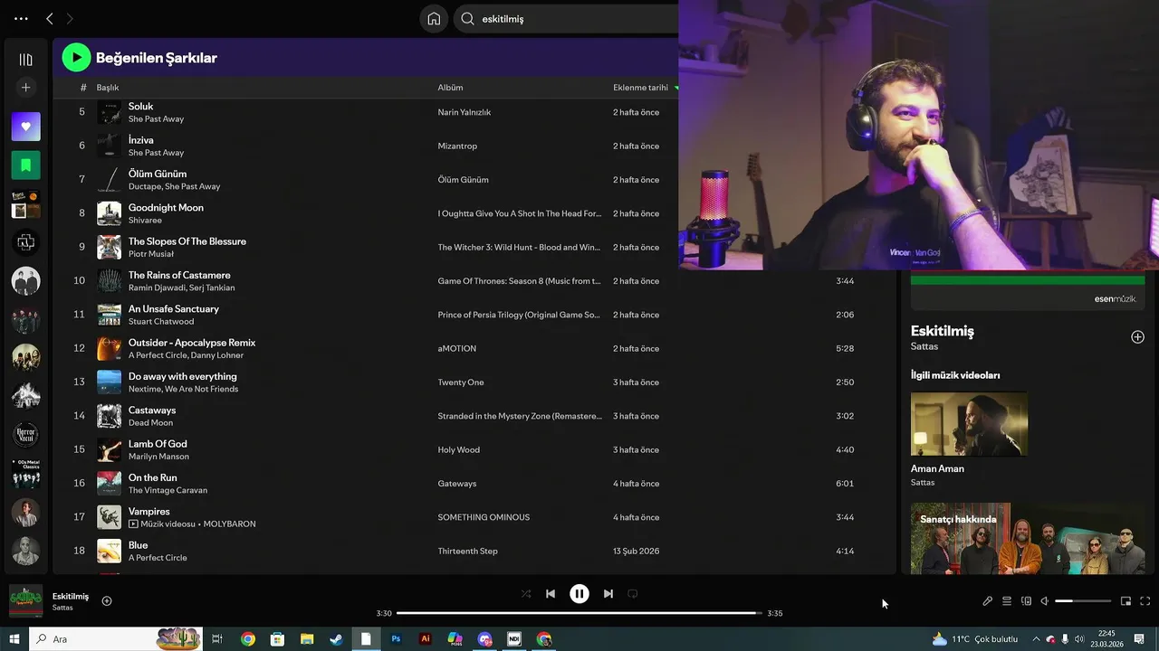Image resolution: width=1159 pixels, height=651 pixels.
Task: Skip to the previous track
Action: [551, 594]
